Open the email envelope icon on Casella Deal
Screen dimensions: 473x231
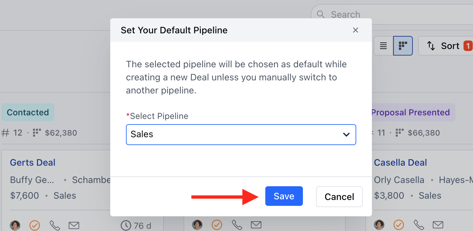tap(438, 225)
